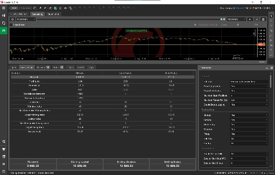Open the Monday trading day dropdown
Viewport: 275px width, 175px height.
(x=249, y=115)
